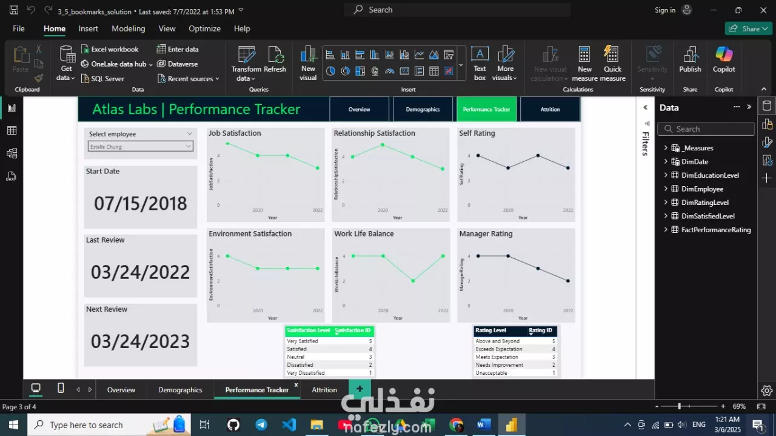This screenshot has height=436, width=776.
Task: Insert a table visual from gallery
Action: [434, 71]
